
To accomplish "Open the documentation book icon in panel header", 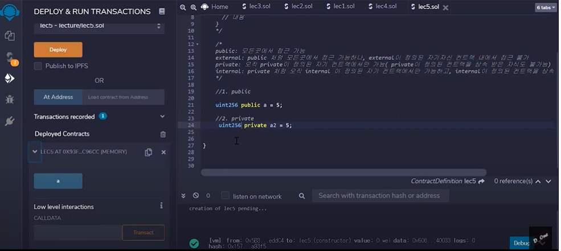I will coord(162,11).
